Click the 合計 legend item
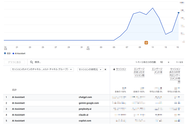The width and height of the screenshot is (187, 125). (7, 53)
